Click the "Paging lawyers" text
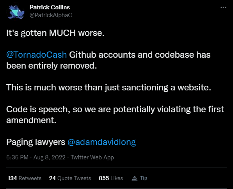 (36, 142)
